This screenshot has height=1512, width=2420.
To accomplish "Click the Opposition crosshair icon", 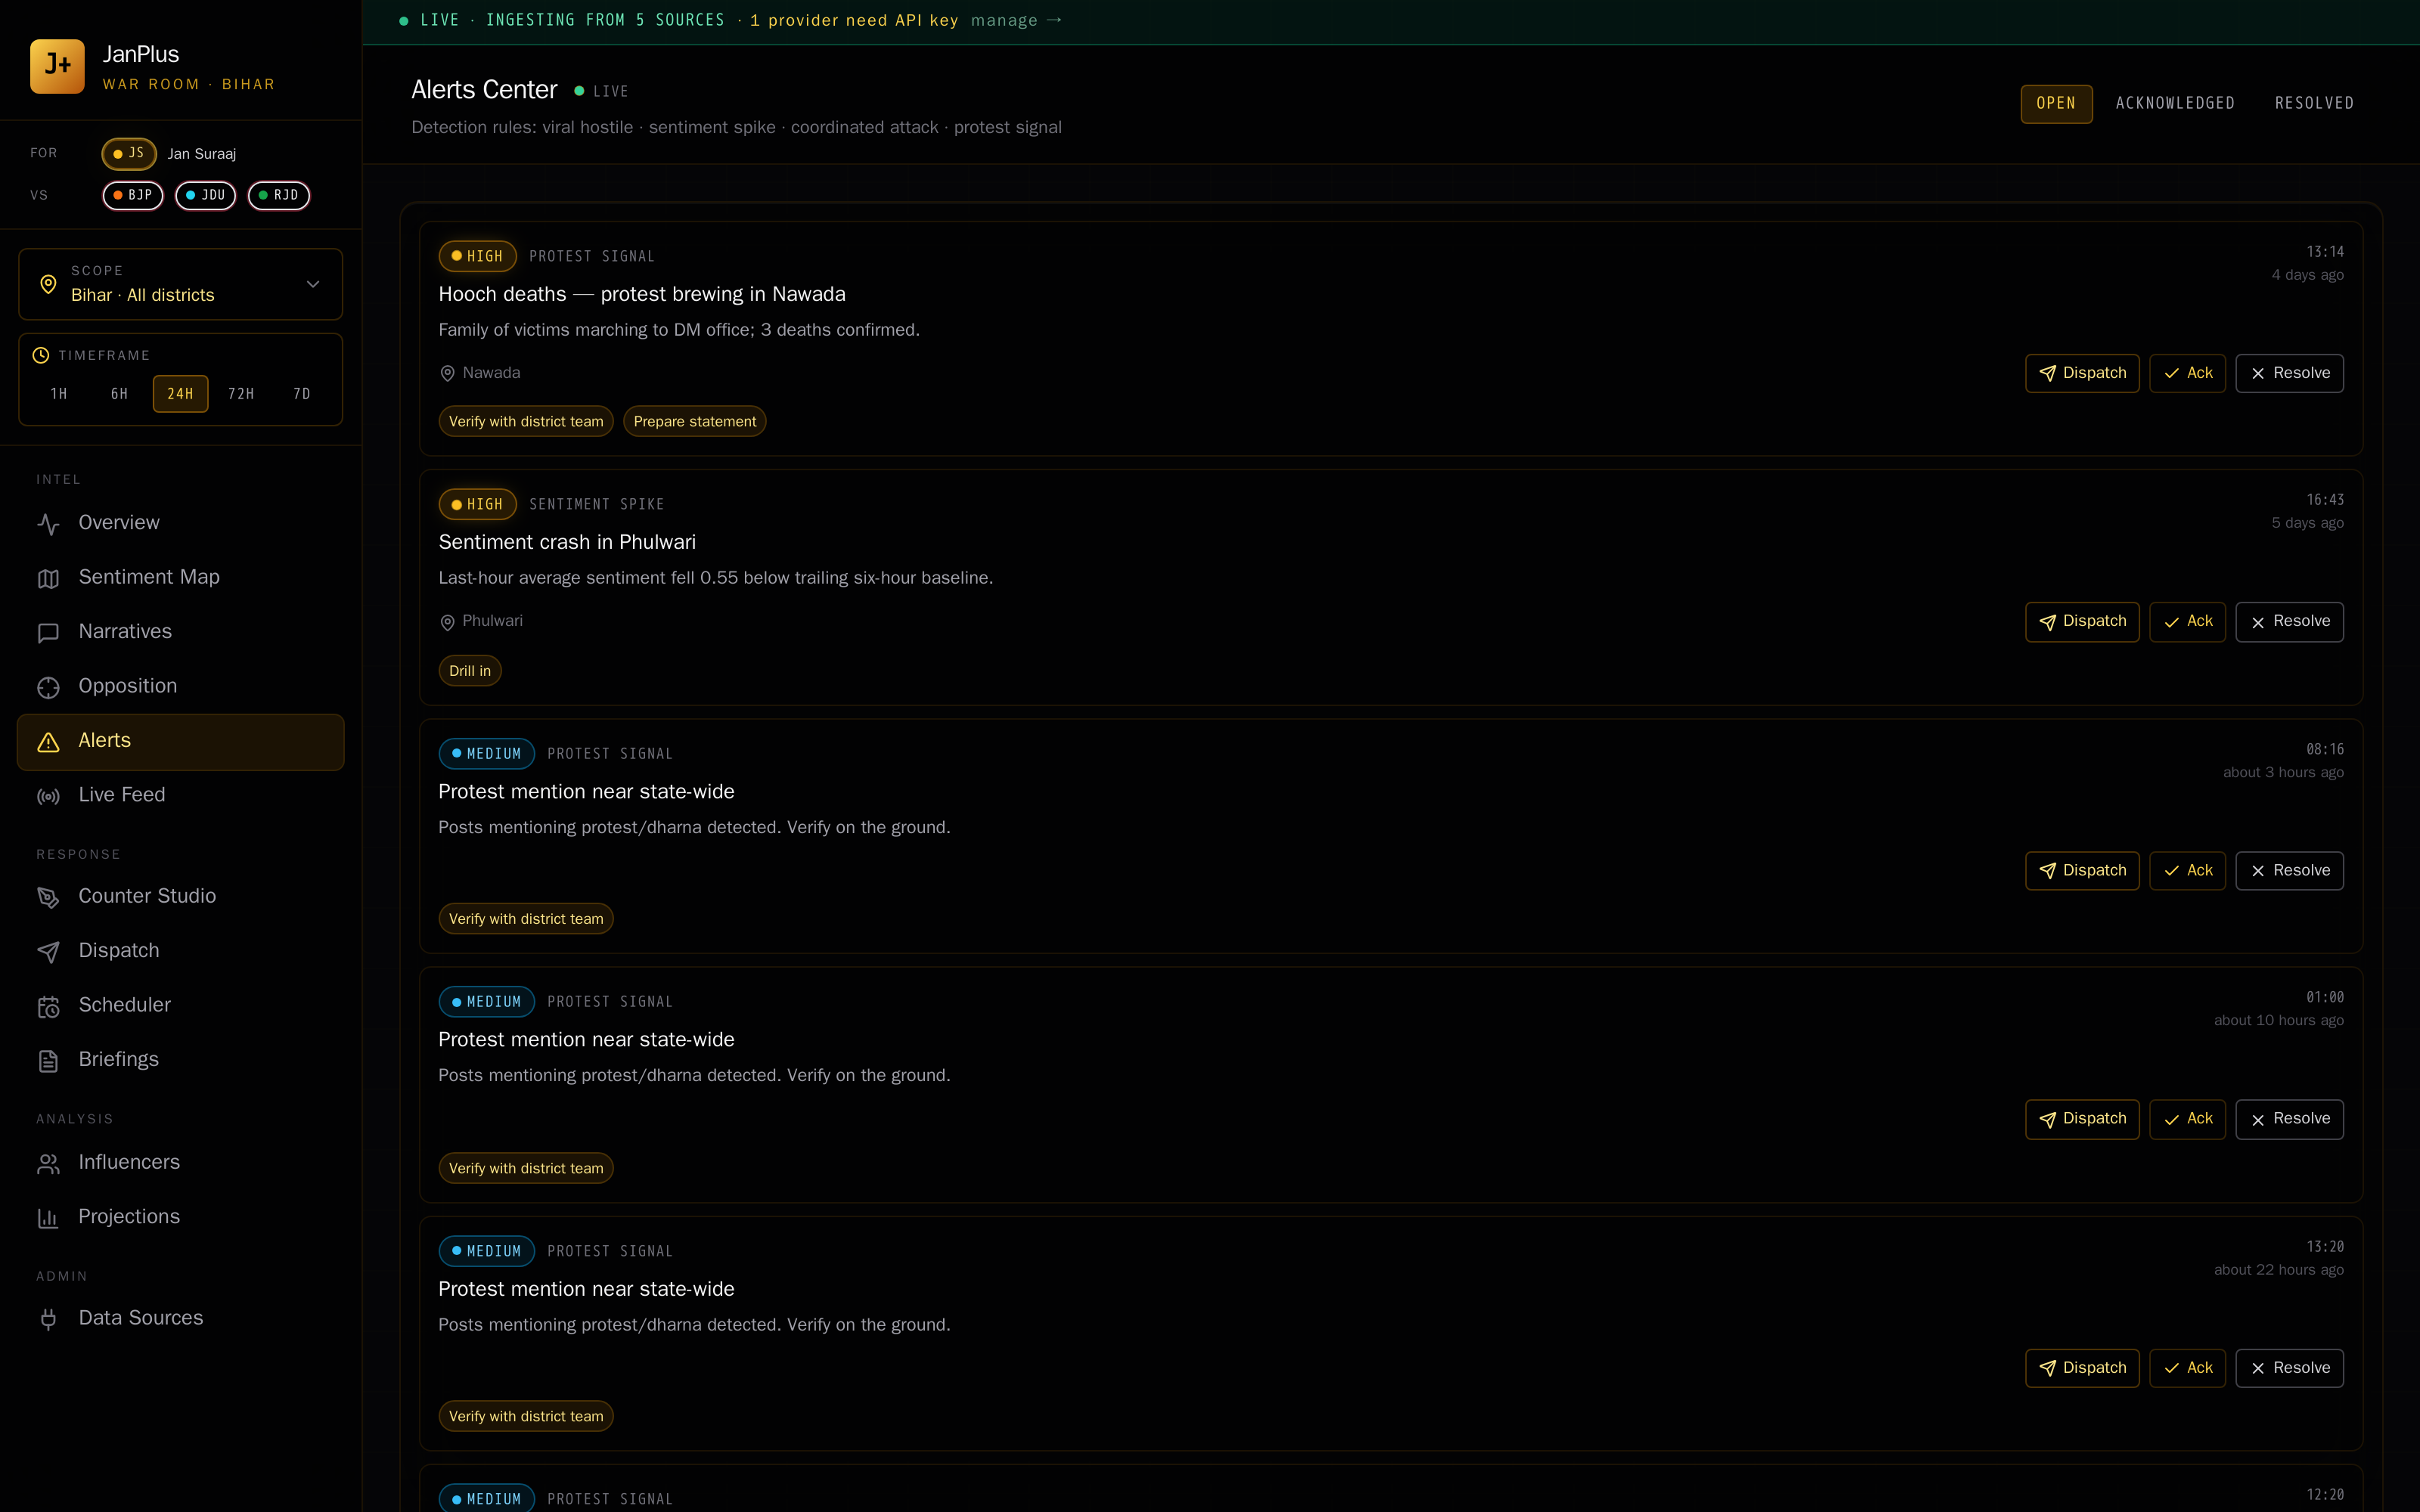I will point(48,687).
